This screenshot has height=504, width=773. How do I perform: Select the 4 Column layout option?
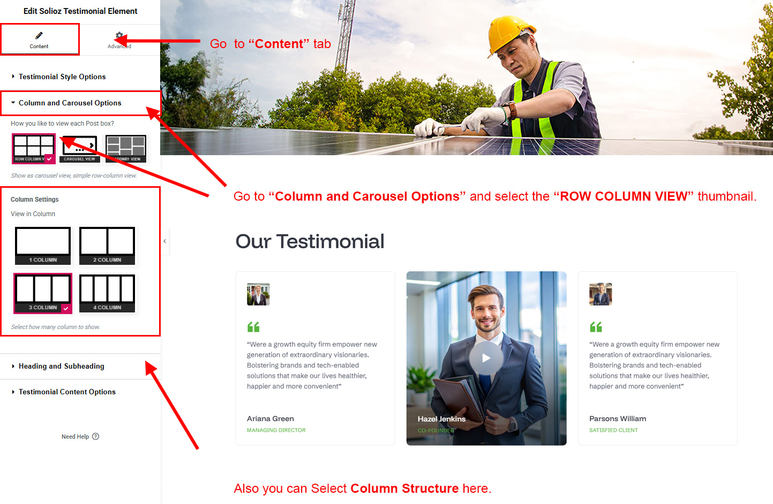tap(107, 293)
